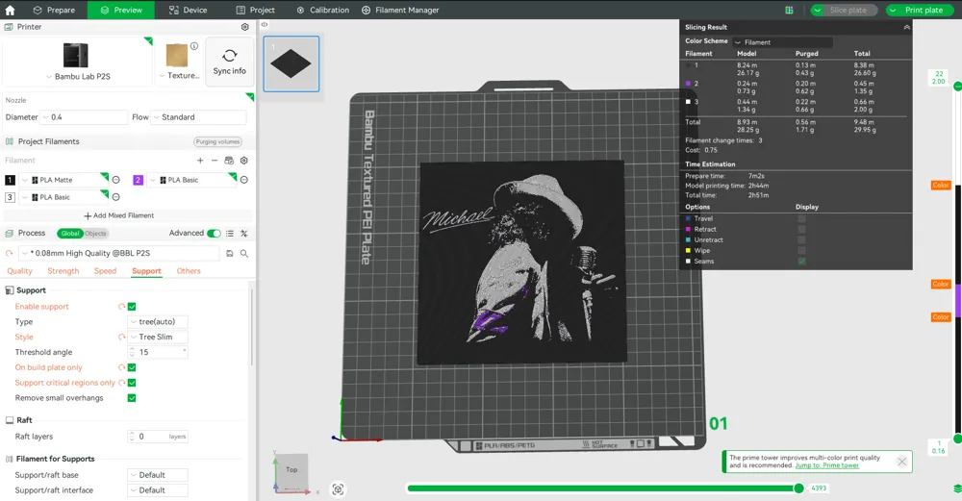Close the prime tower notification

point(901,462)
